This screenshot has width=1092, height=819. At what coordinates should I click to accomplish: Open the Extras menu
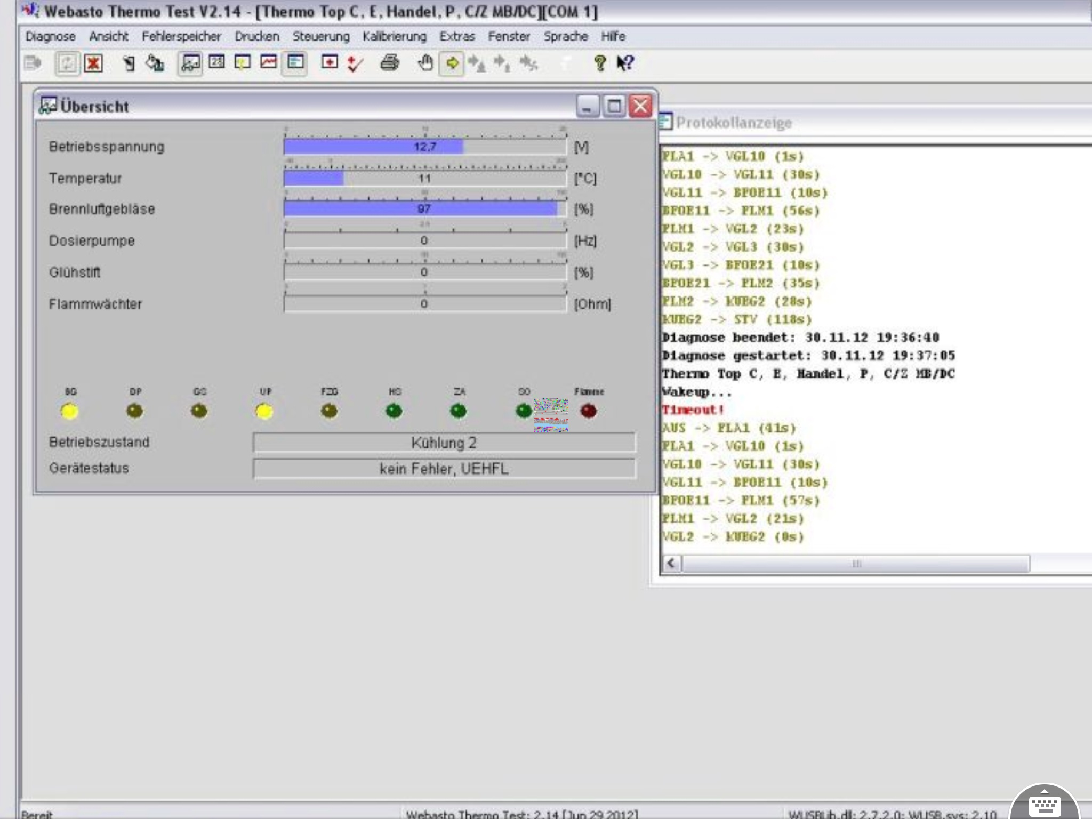(x=457, y=36)
